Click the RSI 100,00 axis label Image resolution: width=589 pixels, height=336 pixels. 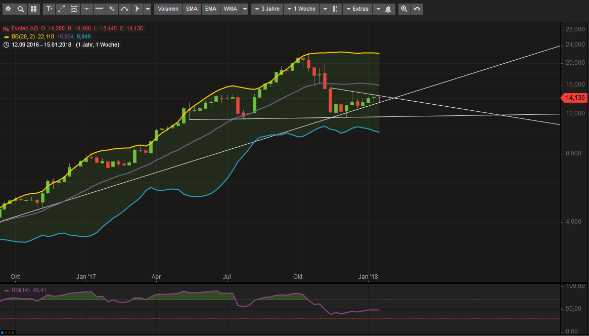coord(575,286)
